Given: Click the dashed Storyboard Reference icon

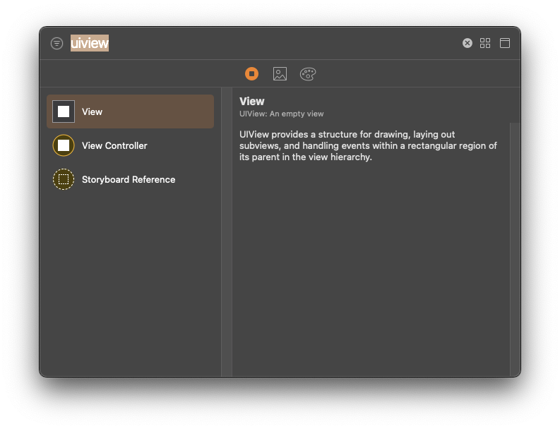Looking at the screenshot, I should (64, 179).
